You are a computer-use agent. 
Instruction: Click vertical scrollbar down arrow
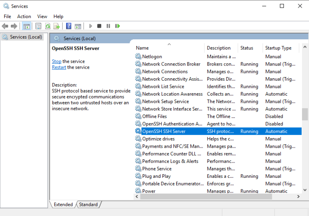click(305, 190)
